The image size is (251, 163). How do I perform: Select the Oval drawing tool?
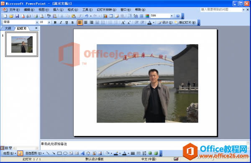click(x=65, y=153)
